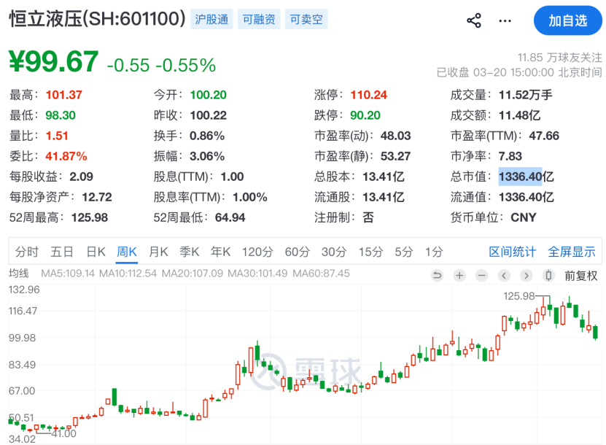Switch to the 1分 interval tab

click(x=434, y=252)
